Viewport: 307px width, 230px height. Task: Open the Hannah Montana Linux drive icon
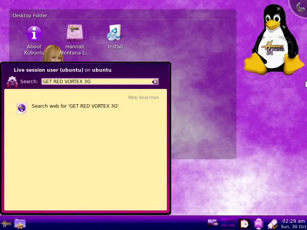74,40
